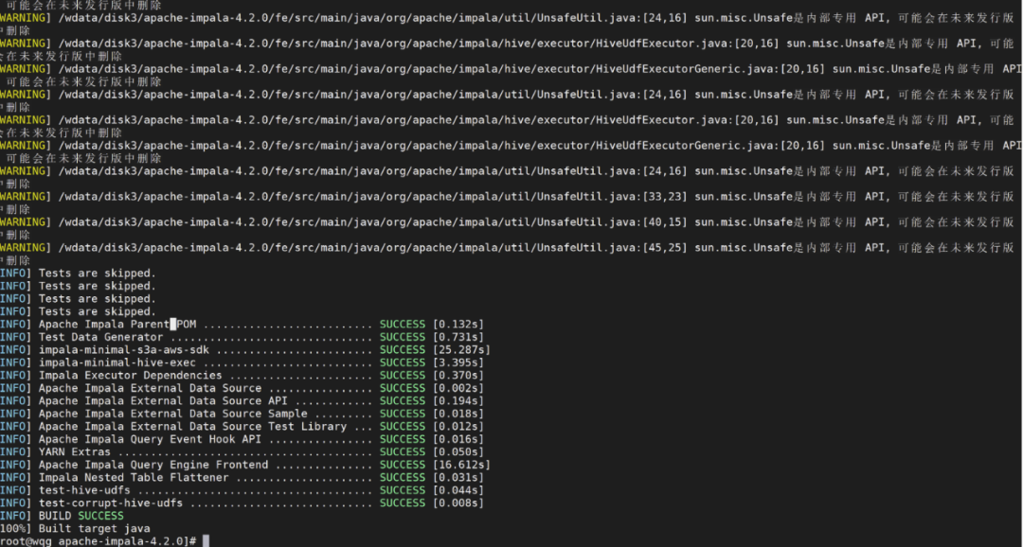
Task: Click the terminal cursor after the shell prompt
Action: point(206,541)
